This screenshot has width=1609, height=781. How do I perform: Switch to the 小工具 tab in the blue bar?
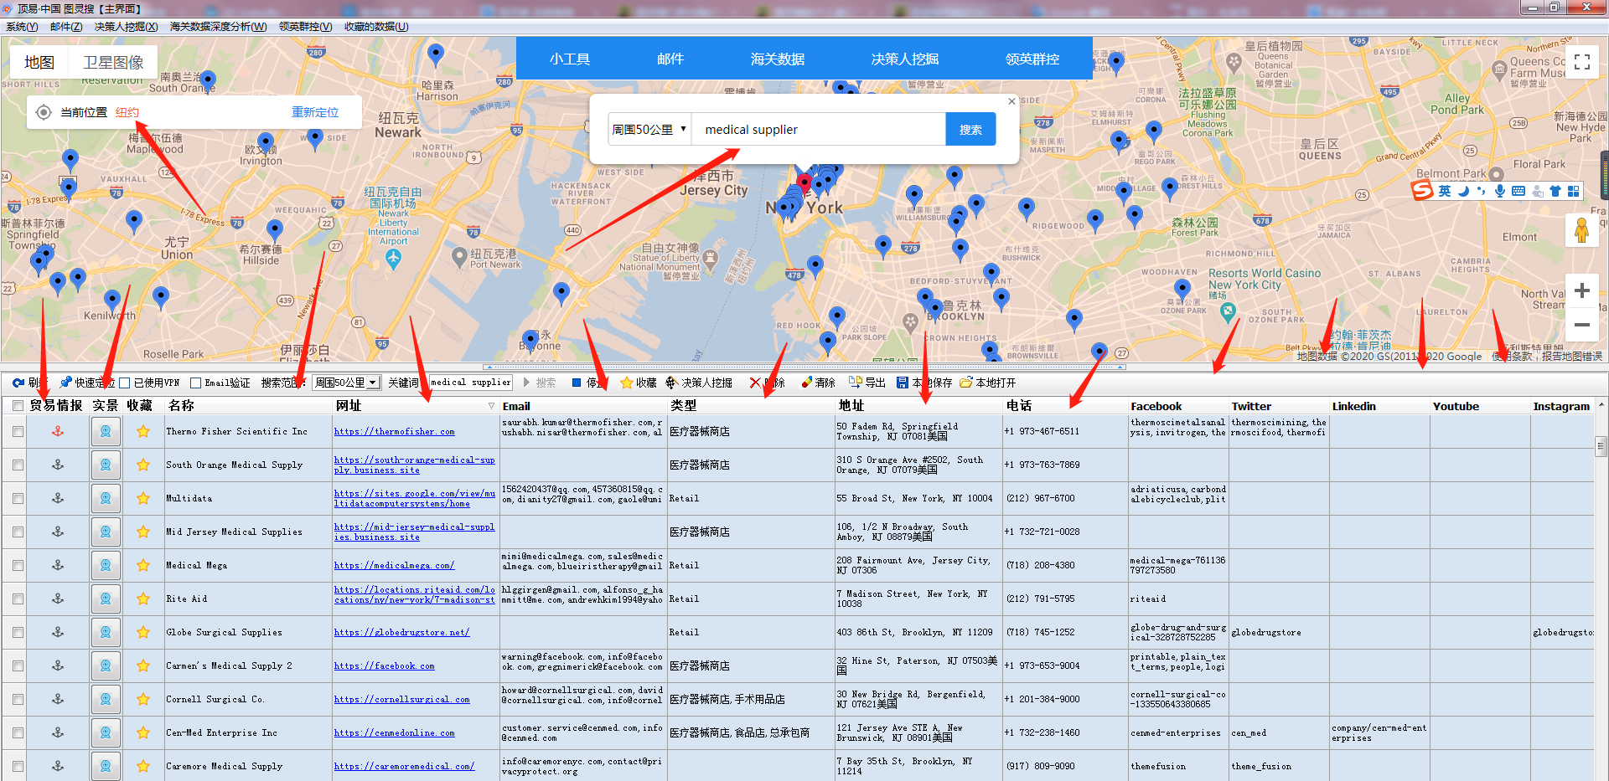570,59
